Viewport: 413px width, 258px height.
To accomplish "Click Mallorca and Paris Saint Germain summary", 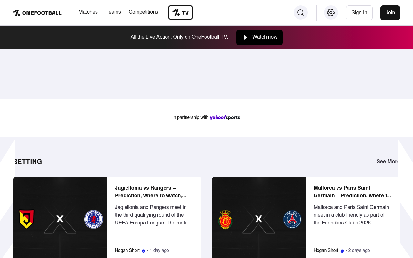I will [x=351, y=215].
